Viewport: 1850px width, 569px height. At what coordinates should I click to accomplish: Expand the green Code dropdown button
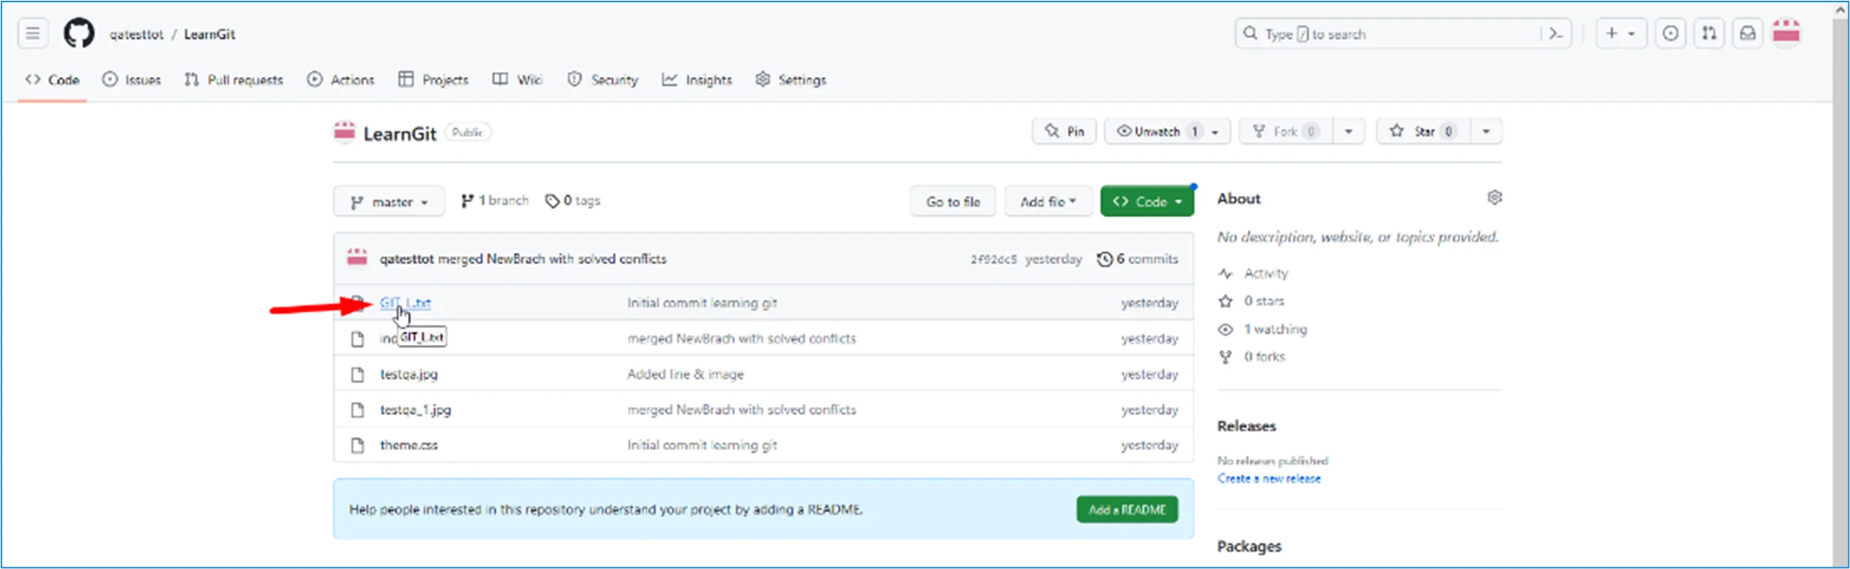pyautogui.click(x=1147, y=202)
